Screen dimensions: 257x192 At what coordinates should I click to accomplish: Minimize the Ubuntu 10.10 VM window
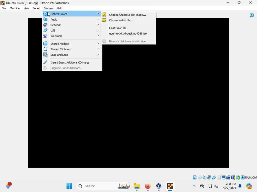pos(228,2)
